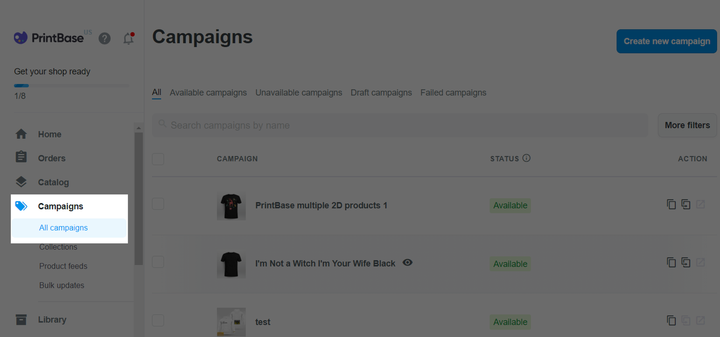Click the status info icon in the table header
This screenshot has height=337, width=720.
point(526,158)
